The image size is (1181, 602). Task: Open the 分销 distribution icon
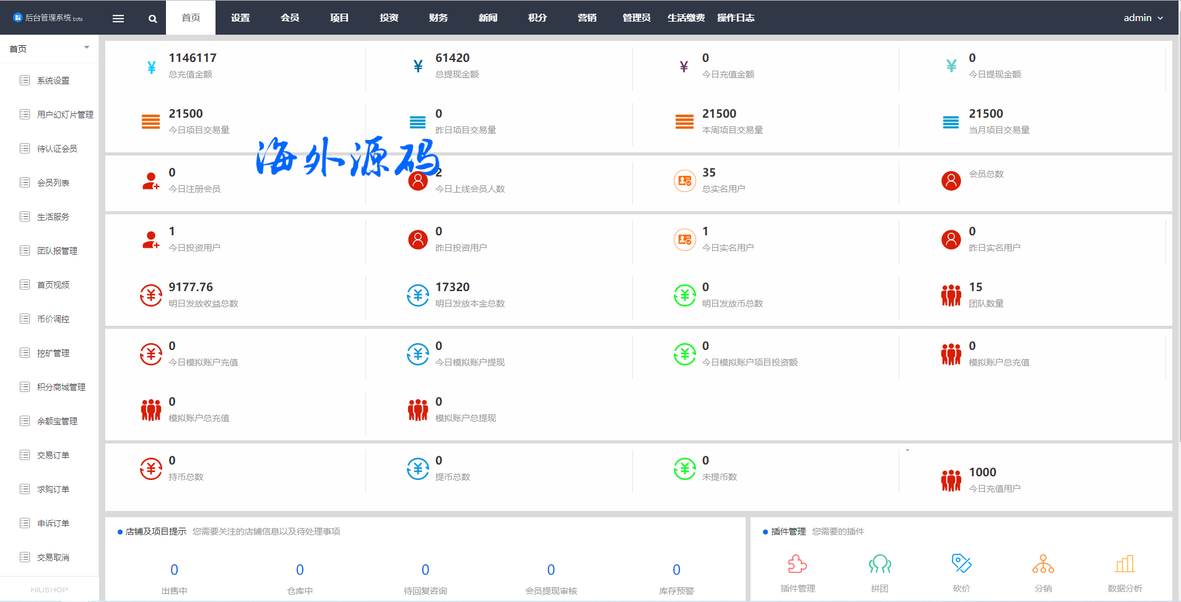point(1043,564)
